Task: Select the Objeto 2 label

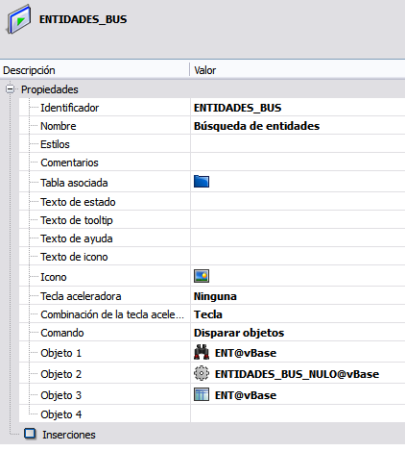Action: point(61,374)
